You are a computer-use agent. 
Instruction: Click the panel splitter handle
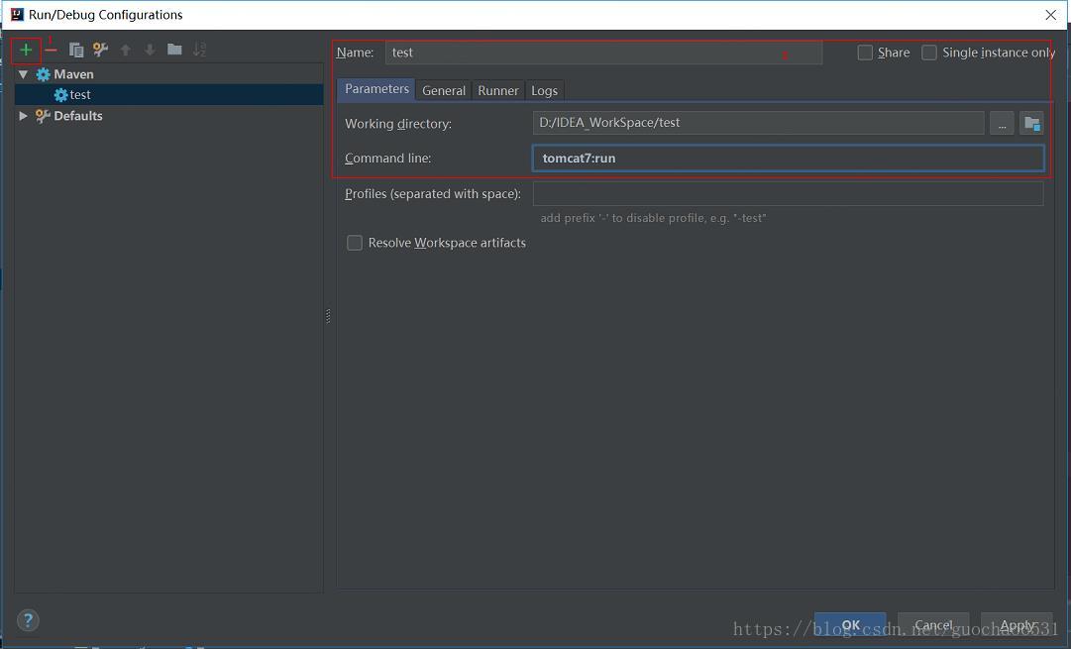click(x=328, y=316)
